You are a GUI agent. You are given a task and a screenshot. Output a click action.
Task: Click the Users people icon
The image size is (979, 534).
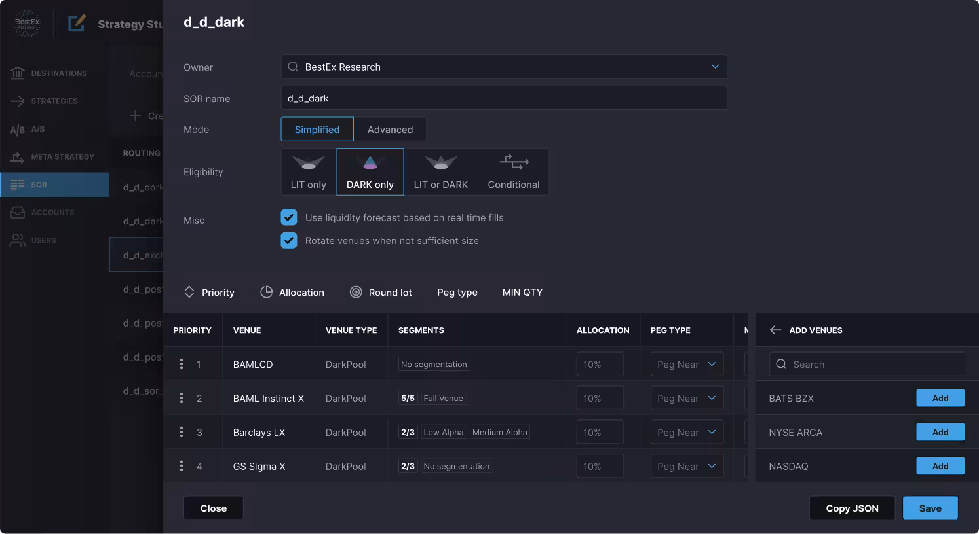point(18,240)
